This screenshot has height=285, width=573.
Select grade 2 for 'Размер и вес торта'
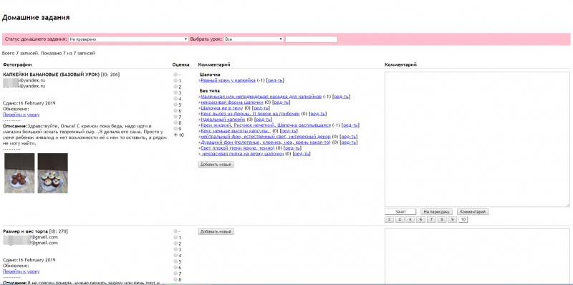coord(175,243)
